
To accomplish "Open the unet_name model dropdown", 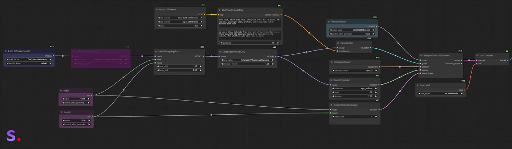I will click(29, 59).
